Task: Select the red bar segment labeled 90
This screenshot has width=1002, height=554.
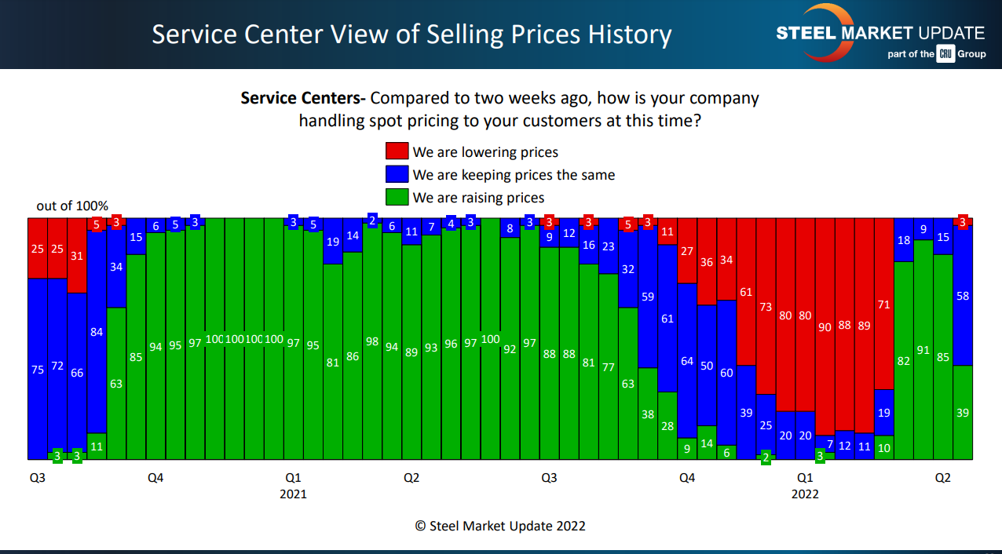Action: pos(825,326)
